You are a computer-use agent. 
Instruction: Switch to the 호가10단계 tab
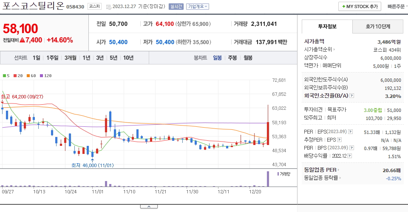377,26
